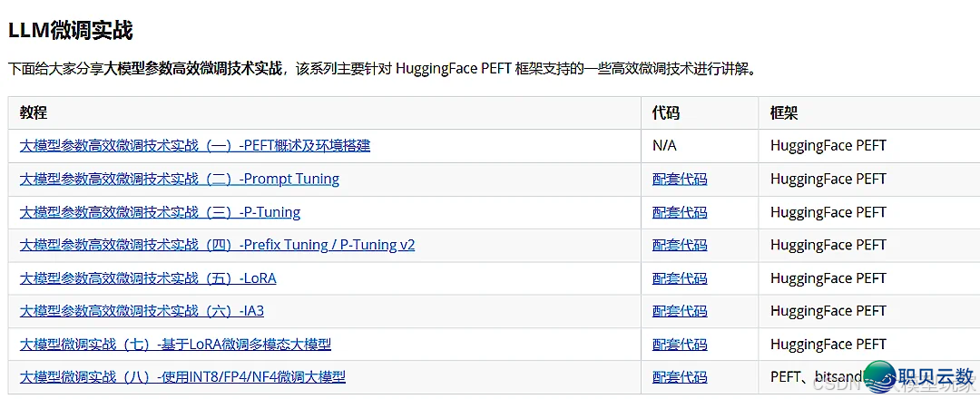Open the Prefix Tuning / P-Tuning v2 tutorial
The height and width of the screenshot is (399, 980).
click(x=217, y=245)
